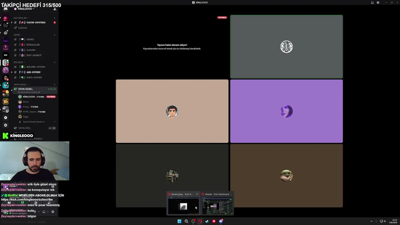Screen dimensions: 400x225
Task: Open the GALERI channel
Action: pyautogui.click(x=35, y=50)
